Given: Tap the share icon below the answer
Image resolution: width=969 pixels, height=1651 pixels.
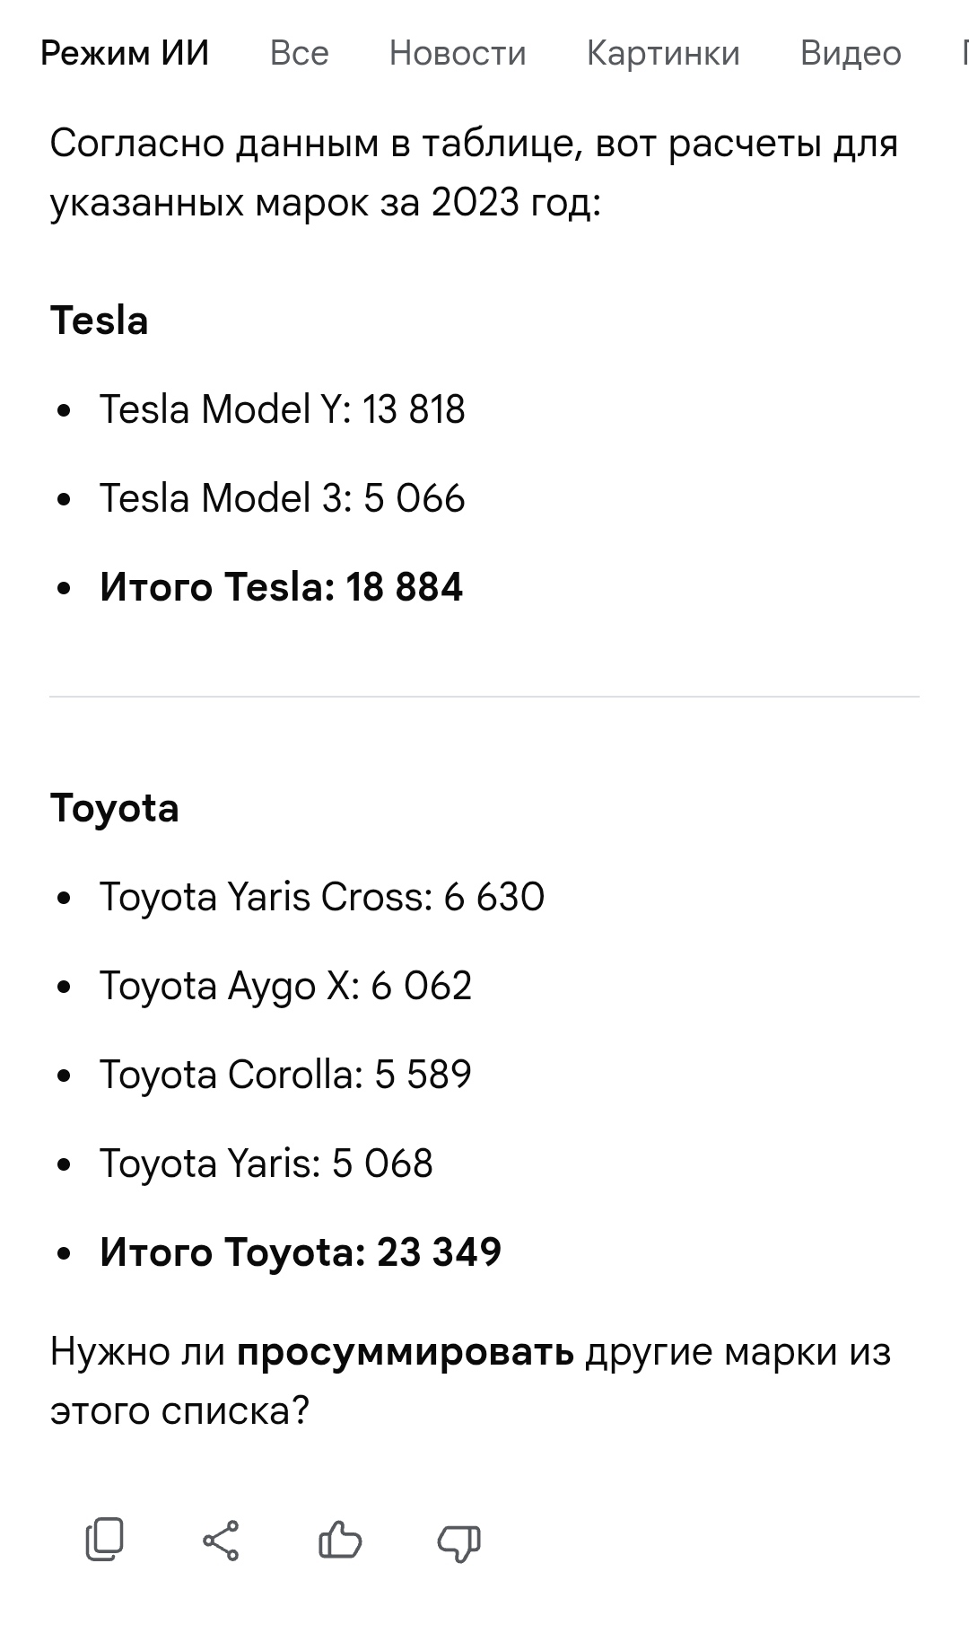Looking at the screenshot, I should pos(221,1541).
